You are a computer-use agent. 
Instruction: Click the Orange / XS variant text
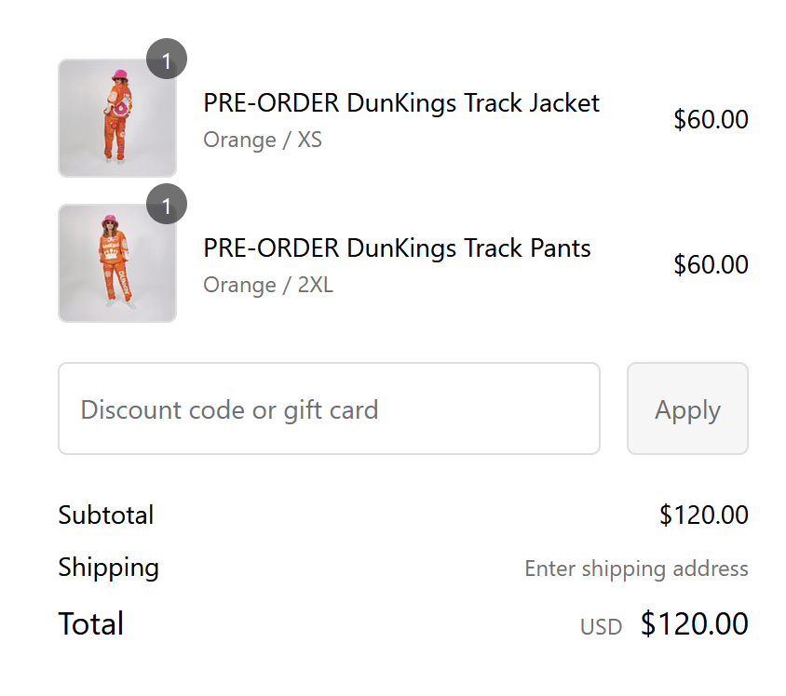point(263,141)
